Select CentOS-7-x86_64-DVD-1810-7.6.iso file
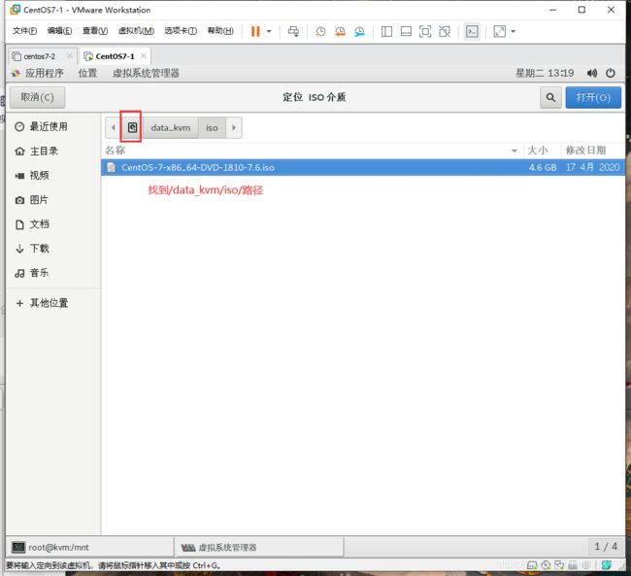The height and width of the screenshot is (576, 631). [363, 168]
